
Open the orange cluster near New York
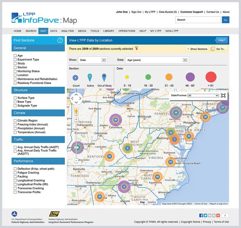[x=205, y=117]
